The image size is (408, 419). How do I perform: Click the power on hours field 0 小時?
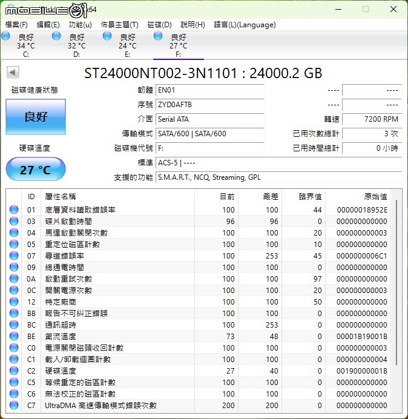coord(372,148)
